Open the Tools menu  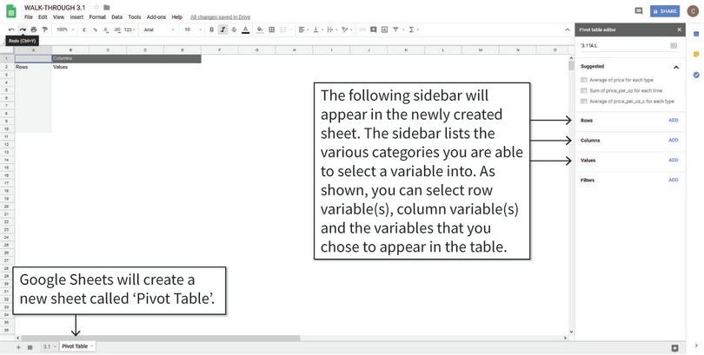pyautogui.click(x=135, y=17)
